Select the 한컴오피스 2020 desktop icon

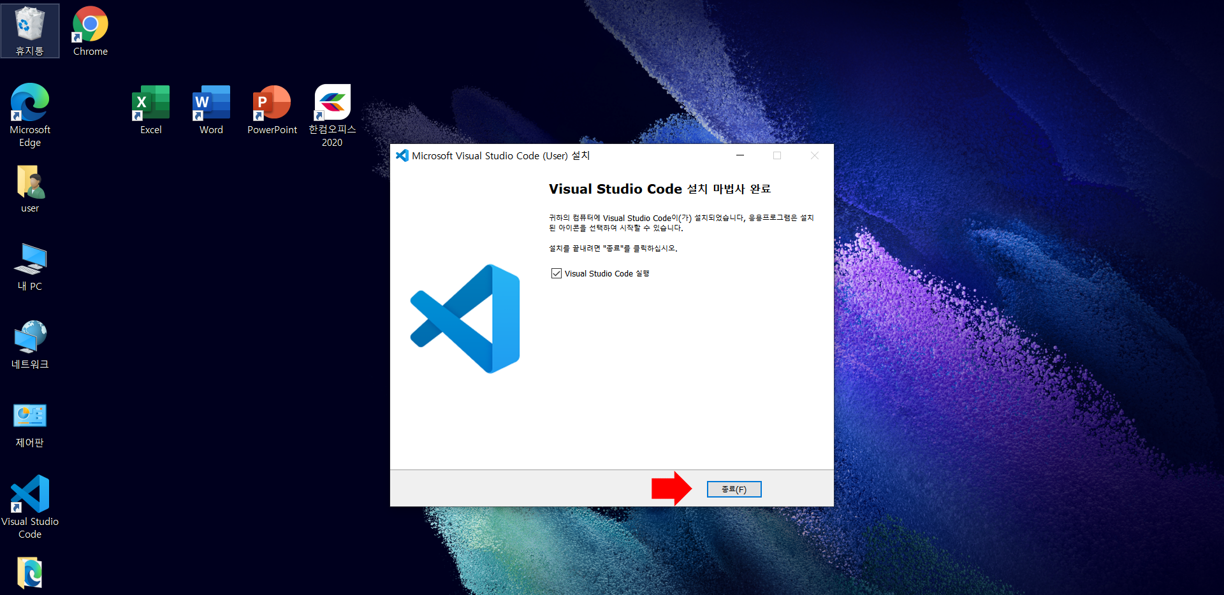tap(332, 115)
